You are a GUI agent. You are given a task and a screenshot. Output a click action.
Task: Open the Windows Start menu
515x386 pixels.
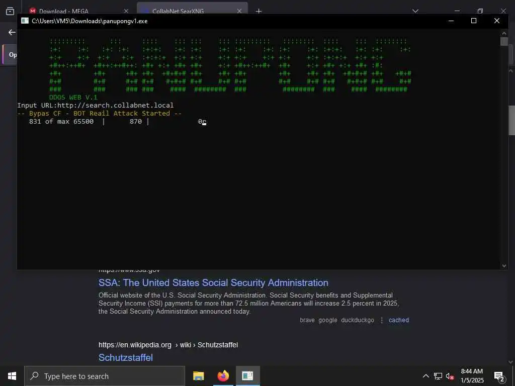(12, 376)
